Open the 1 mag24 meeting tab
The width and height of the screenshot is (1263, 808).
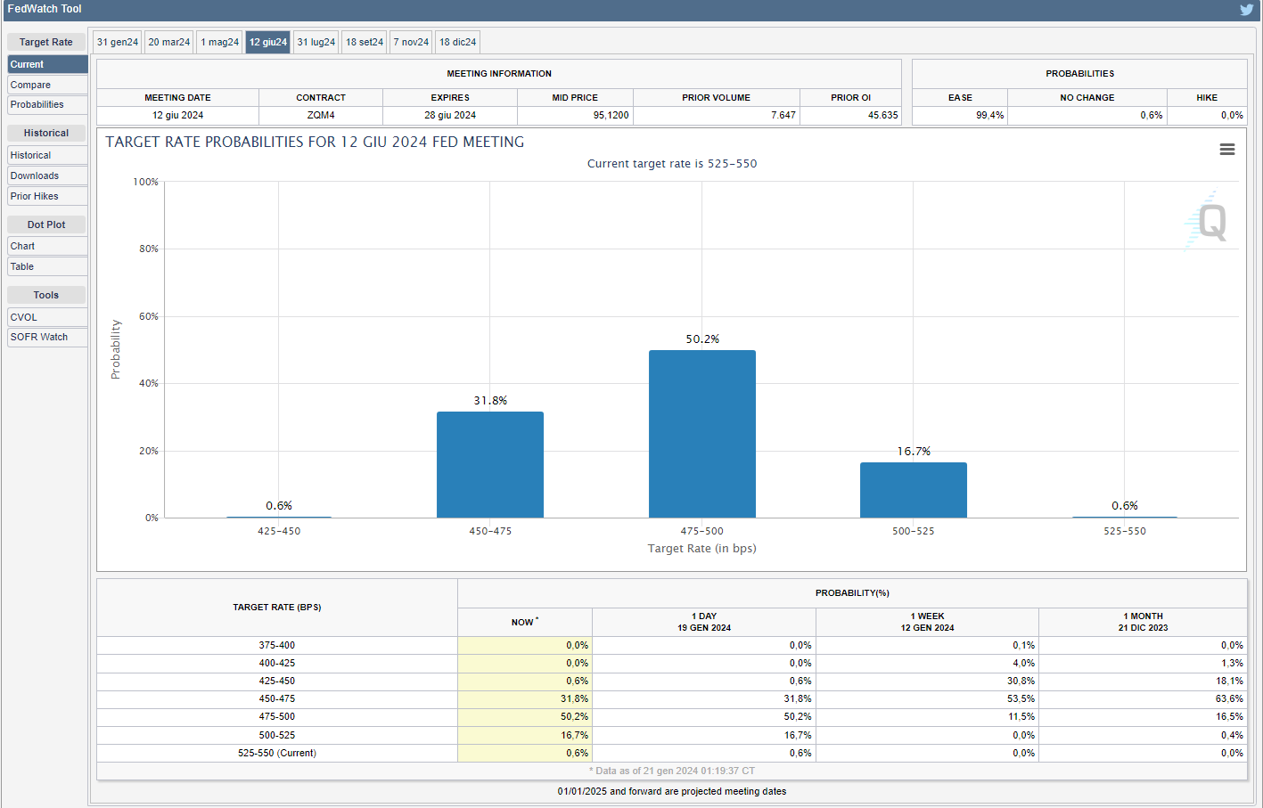220,42
